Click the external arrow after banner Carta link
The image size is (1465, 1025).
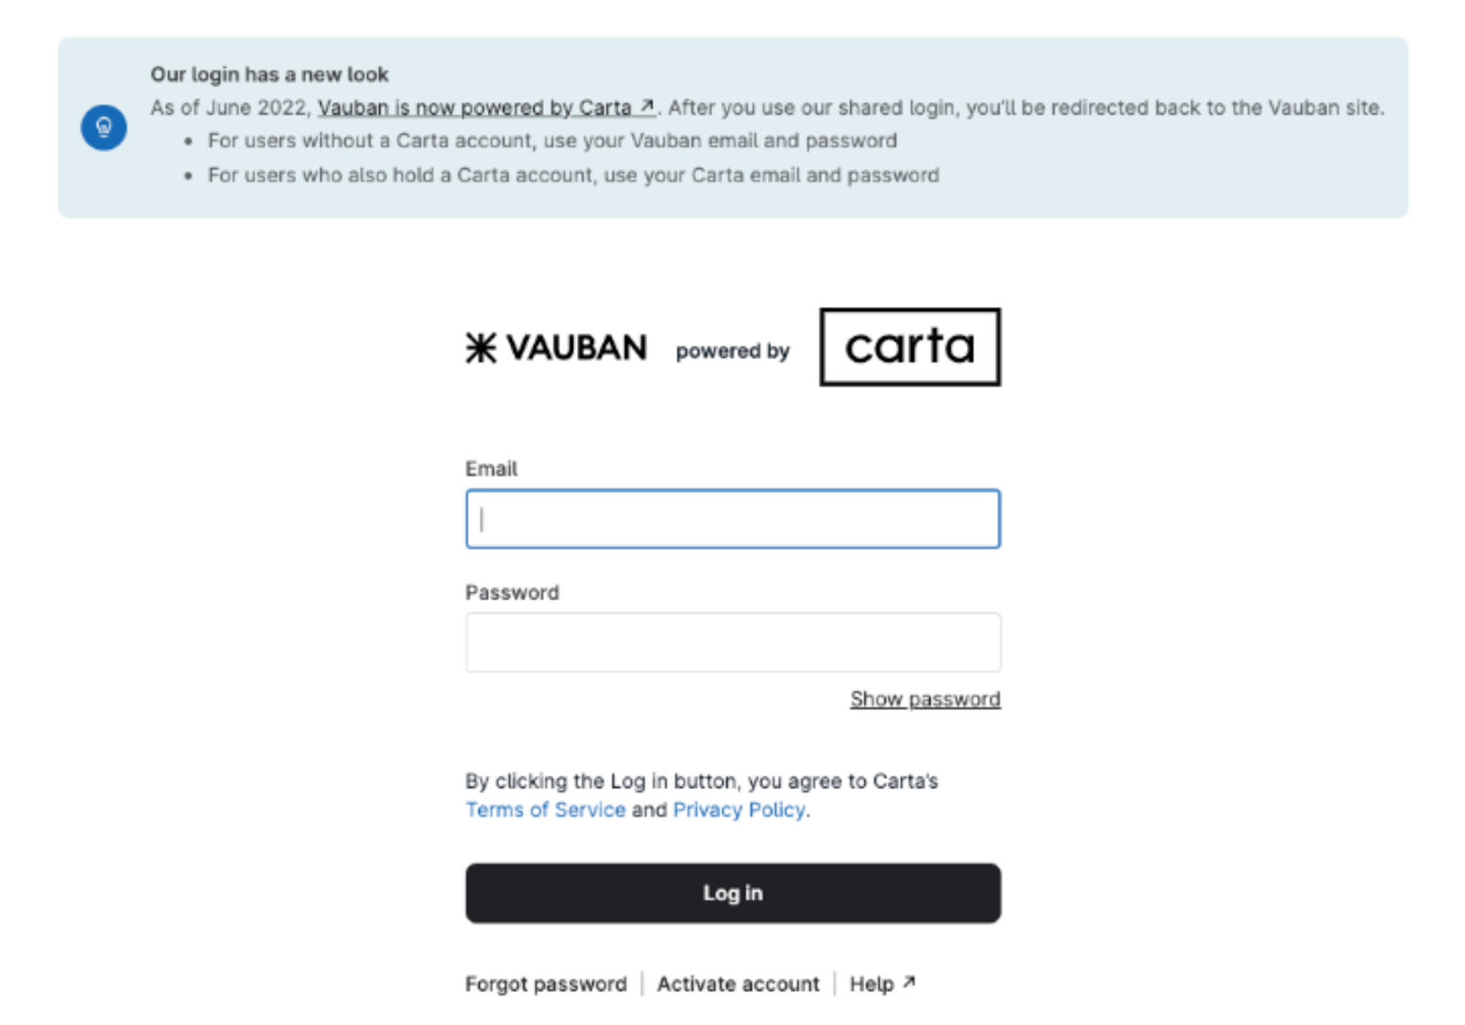click(647, 106)
